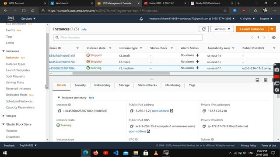Collapse the Elastic Block Store section
Viewport: 280px width, 157px height.
point(3,124)
